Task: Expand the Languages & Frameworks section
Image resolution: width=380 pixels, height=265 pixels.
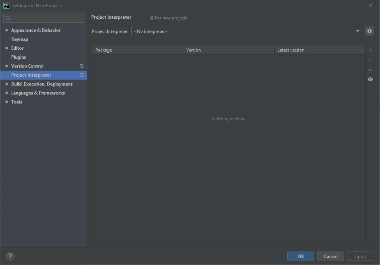Action: pyautogui.click(x=7, y=93)
